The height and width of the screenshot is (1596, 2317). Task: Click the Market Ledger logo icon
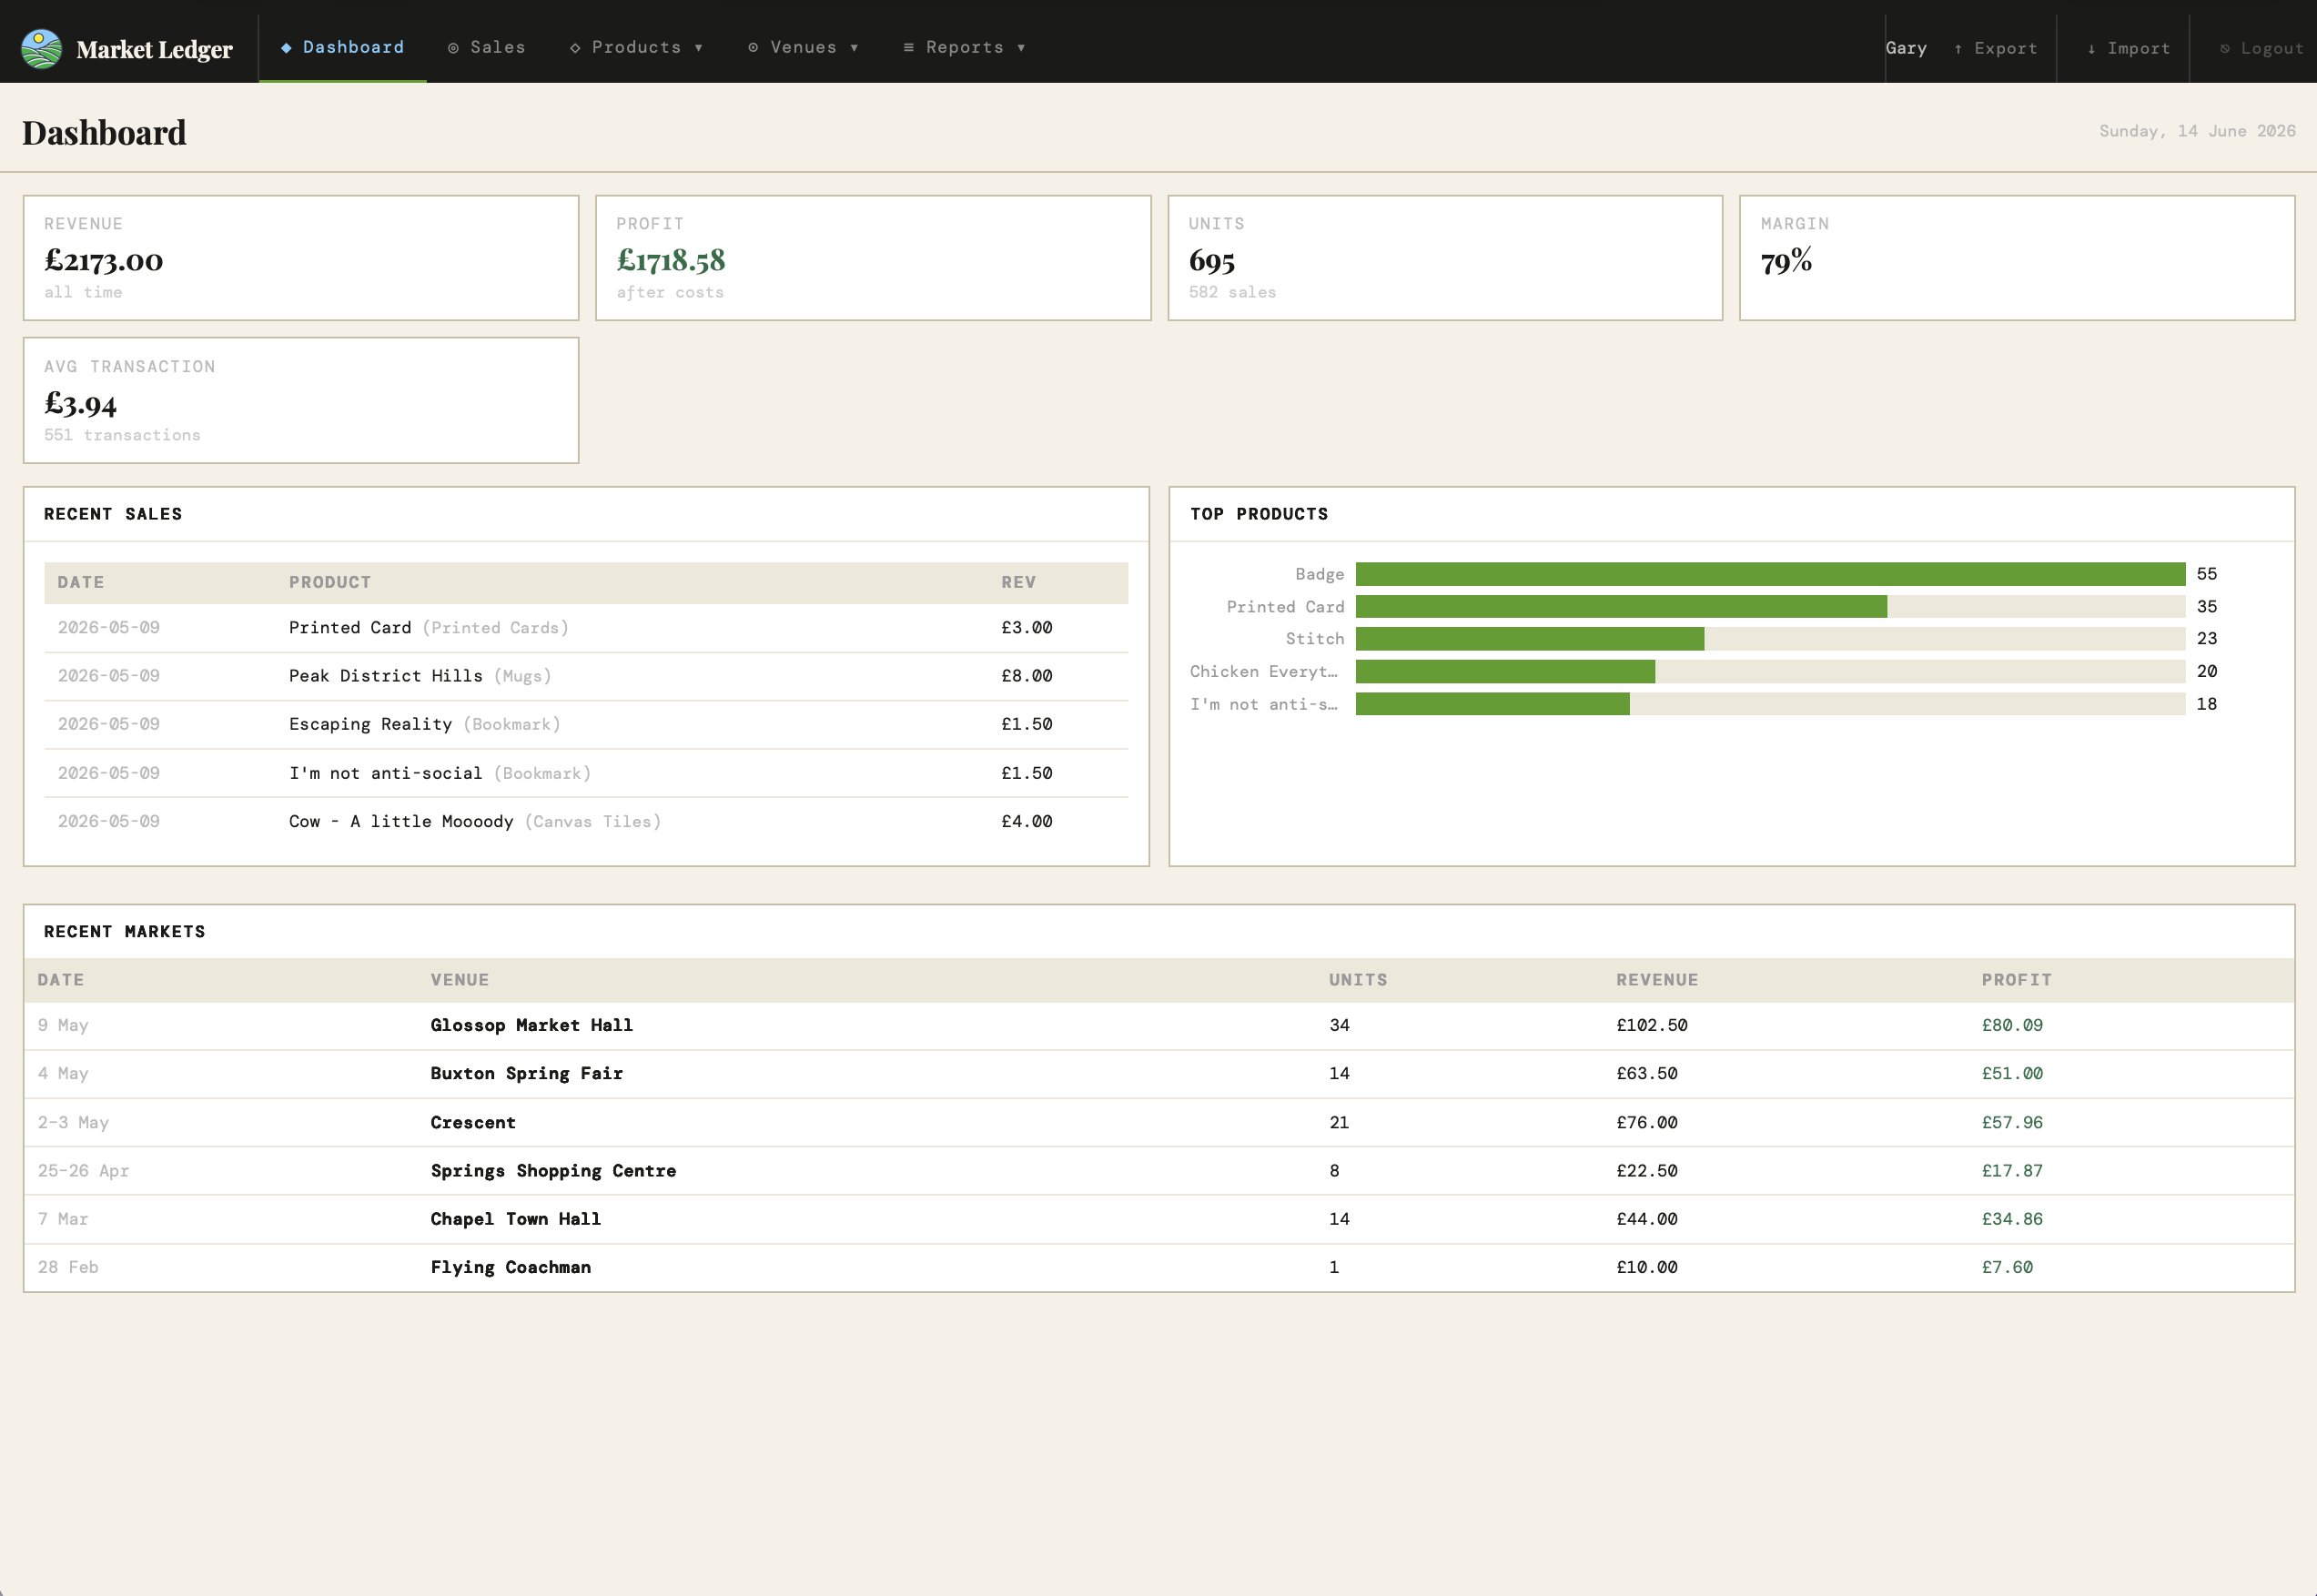42,48
